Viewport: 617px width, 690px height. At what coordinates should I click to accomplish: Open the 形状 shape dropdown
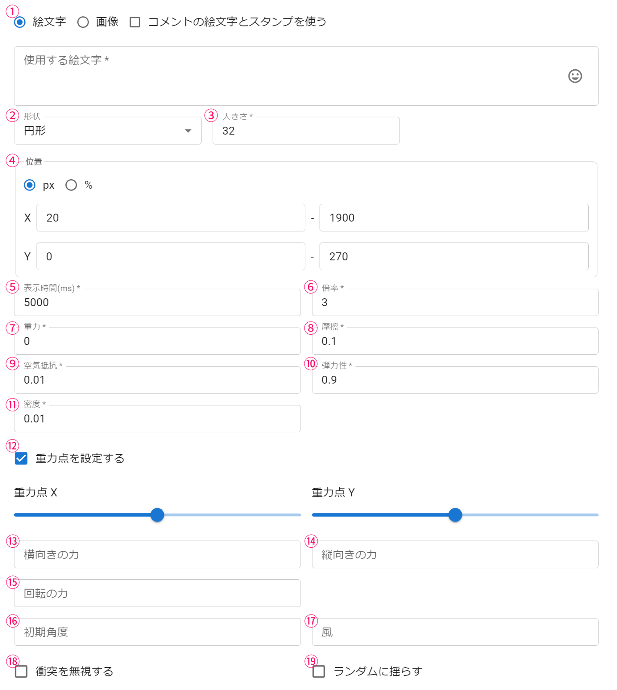click(107, 131)
